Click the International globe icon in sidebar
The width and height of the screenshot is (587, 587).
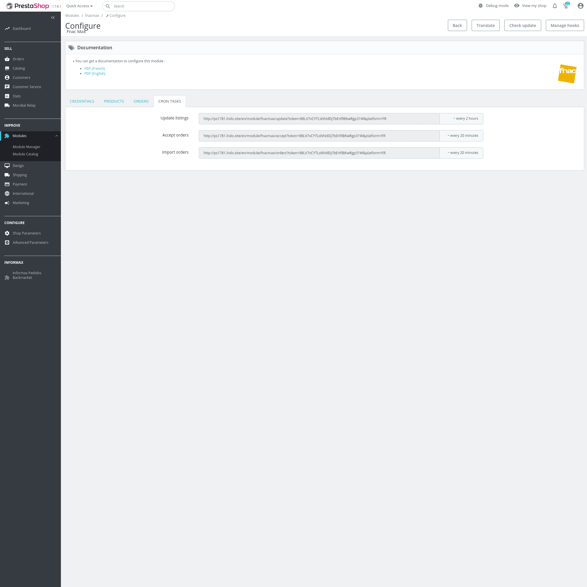pos(7,194)
